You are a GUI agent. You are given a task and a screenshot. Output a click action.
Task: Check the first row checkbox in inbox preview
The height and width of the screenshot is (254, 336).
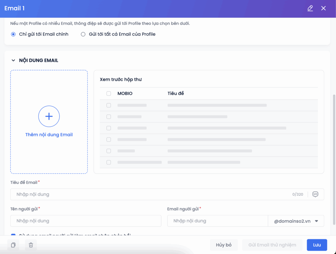109,105
